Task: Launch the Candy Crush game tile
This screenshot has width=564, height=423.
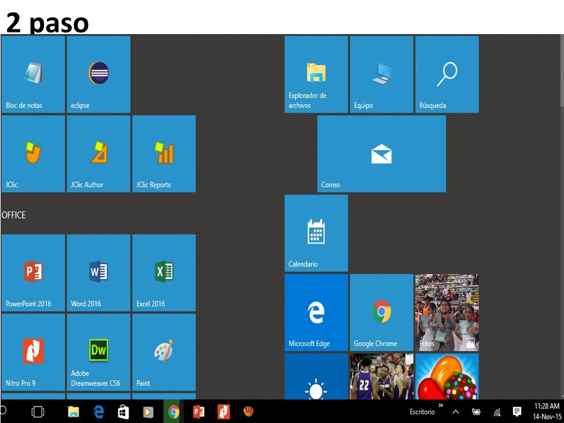Action: [447, 377]
